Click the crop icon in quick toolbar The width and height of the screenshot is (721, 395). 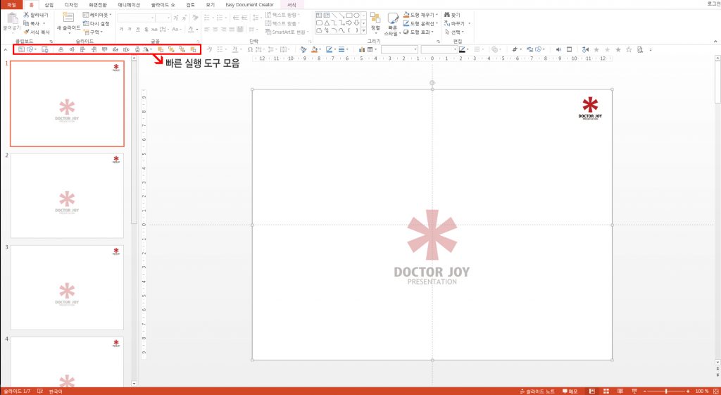click(x=515, y=49)
